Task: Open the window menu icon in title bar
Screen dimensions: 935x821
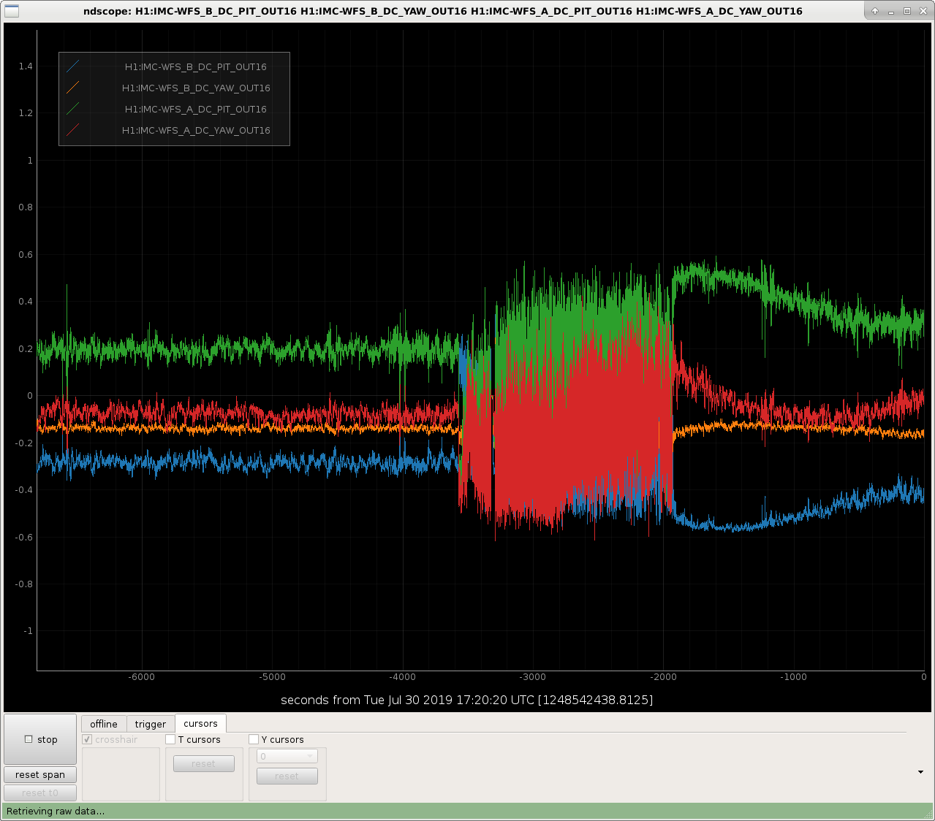Action: tap(12, 11)
